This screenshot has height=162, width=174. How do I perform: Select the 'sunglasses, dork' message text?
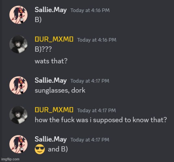click(x=60, y=91)
